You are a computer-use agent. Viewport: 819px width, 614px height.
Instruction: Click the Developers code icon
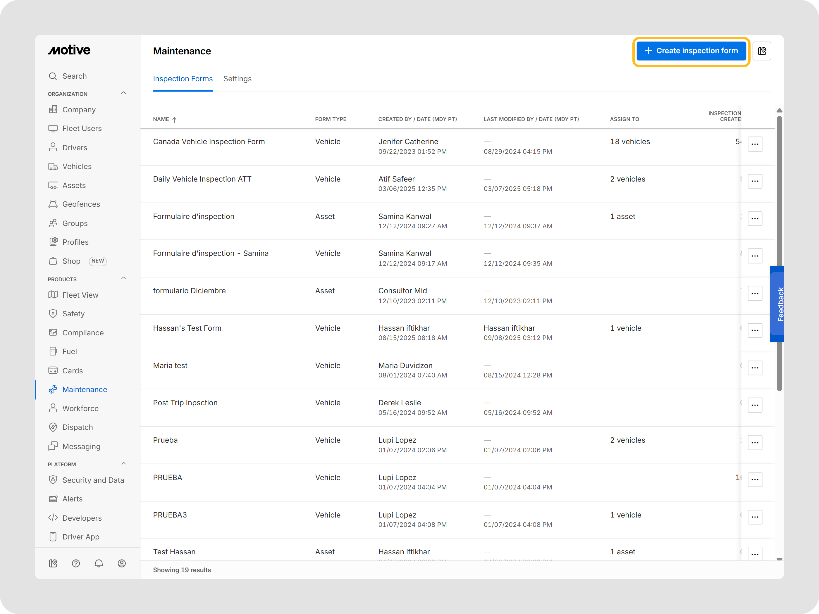pos(53,518)
